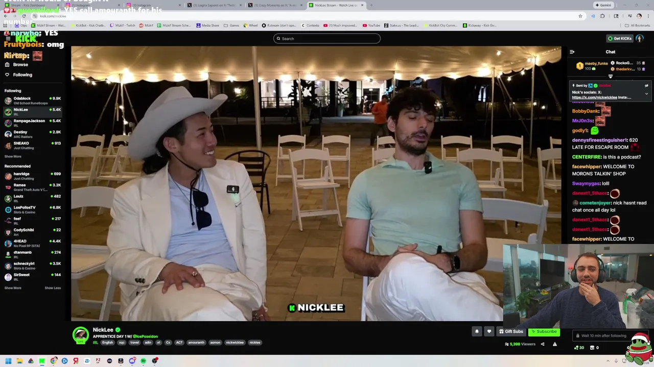Expand Recommended list with Show More
Screen dimensions: 654x367
[13, 288]
